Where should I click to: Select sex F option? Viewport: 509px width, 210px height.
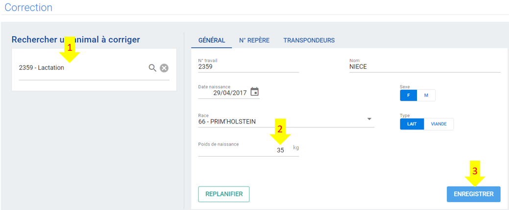pyautogui.click(x=408, y=95)
